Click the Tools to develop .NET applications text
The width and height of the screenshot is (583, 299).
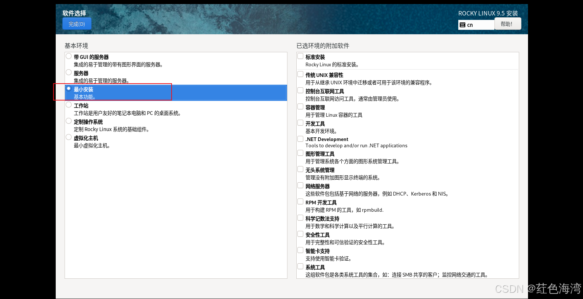pos(356,145)
